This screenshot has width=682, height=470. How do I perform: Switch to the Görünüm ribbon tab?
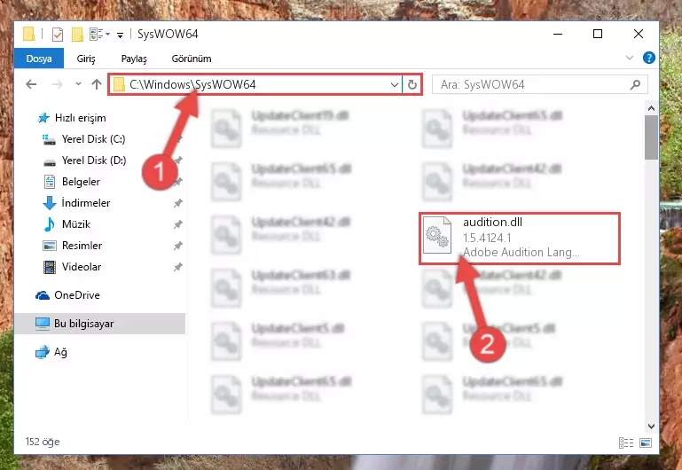point(192,59)
